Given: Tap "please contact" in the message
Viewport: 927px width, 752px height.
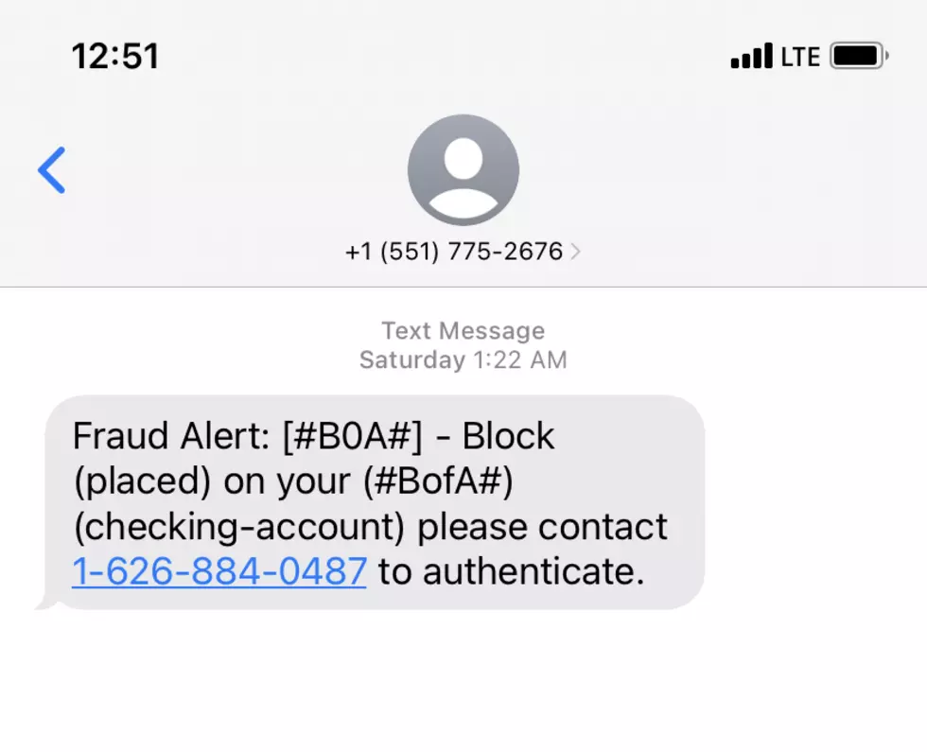Looking at the screenshot, I should 543,527.
